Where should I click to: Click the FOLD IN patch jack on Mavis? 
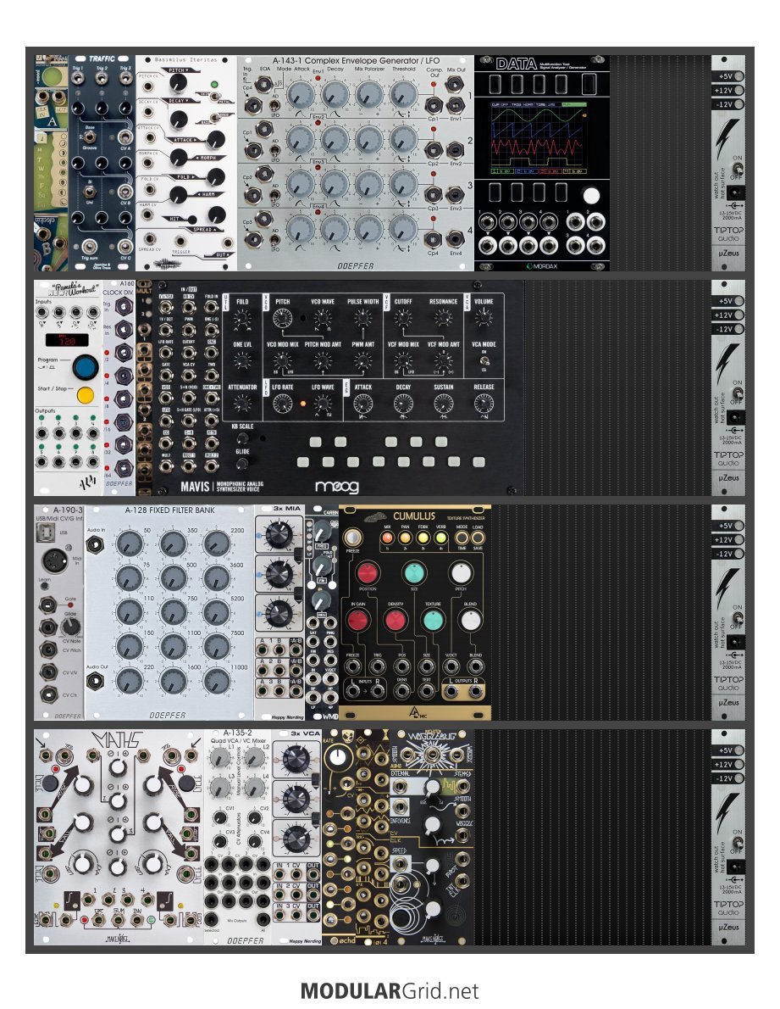click(211, 308)
